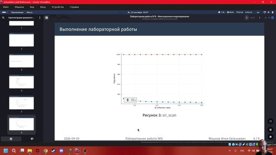Open OBS Studio from the taskbar

pyautogui.click(x=85, y=151)
